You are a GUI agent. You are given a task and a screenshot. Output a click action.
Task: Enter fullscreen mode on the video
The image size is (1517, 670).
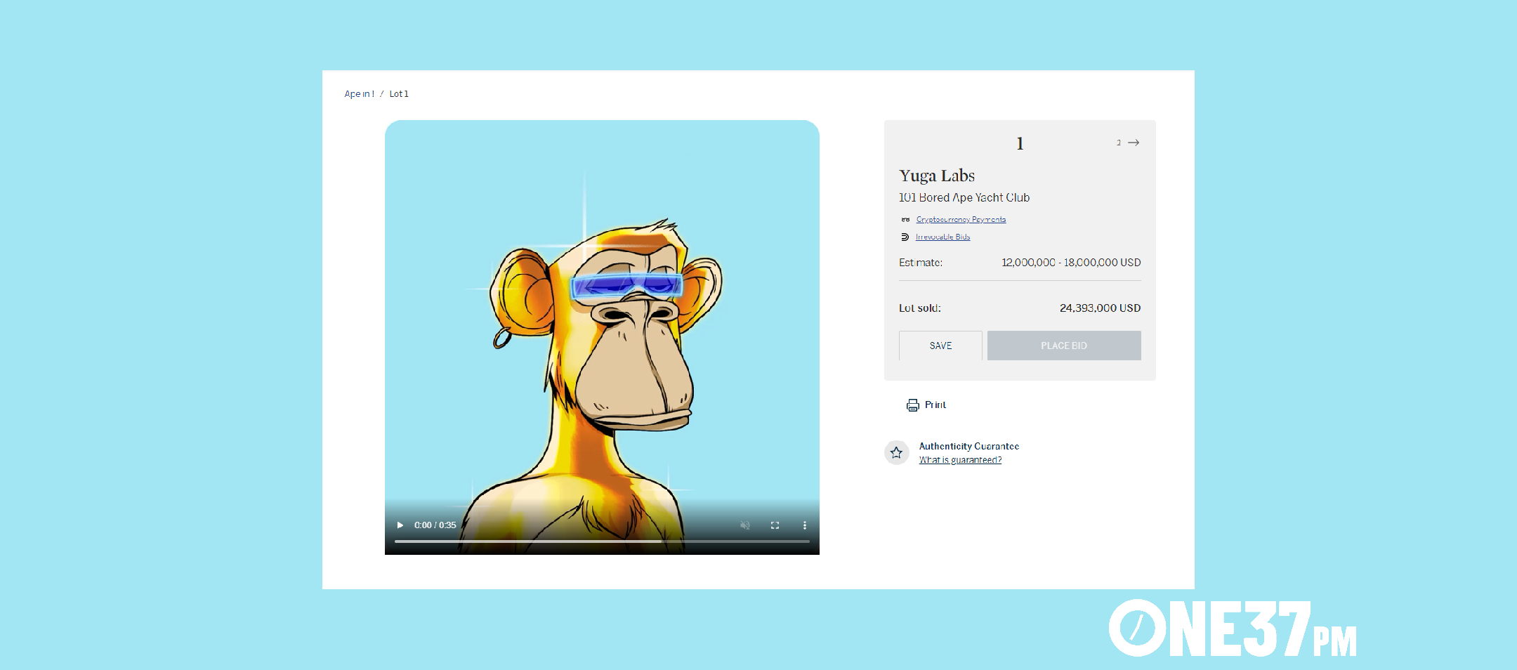(775, 525)
